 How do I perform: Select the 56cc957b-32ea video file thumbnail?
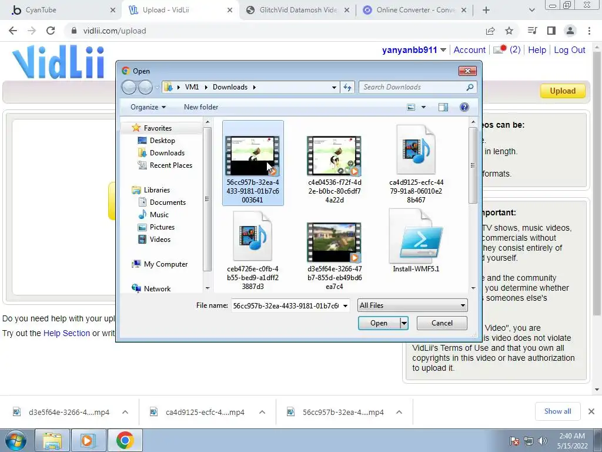[x=253, y=155]
